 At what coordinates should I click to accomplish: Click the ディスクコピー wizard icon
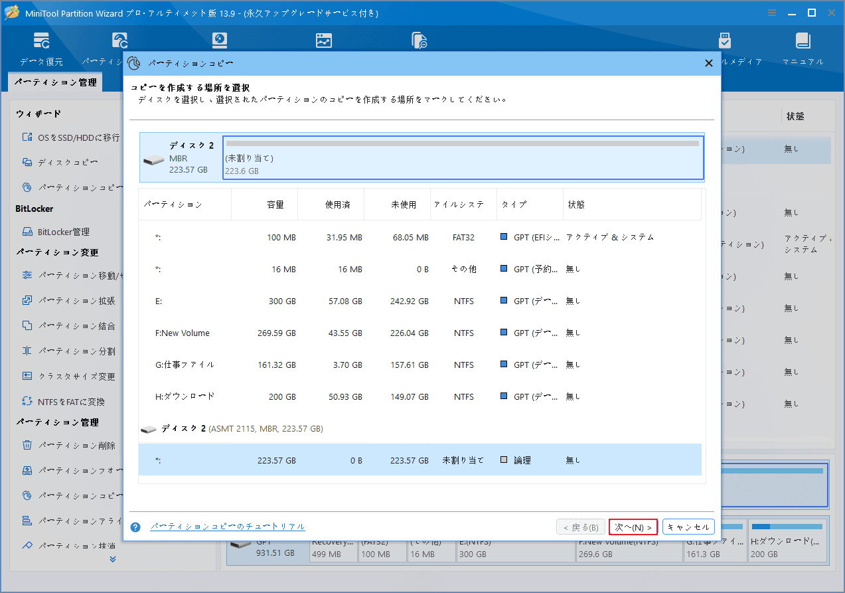tap(27, 162)
